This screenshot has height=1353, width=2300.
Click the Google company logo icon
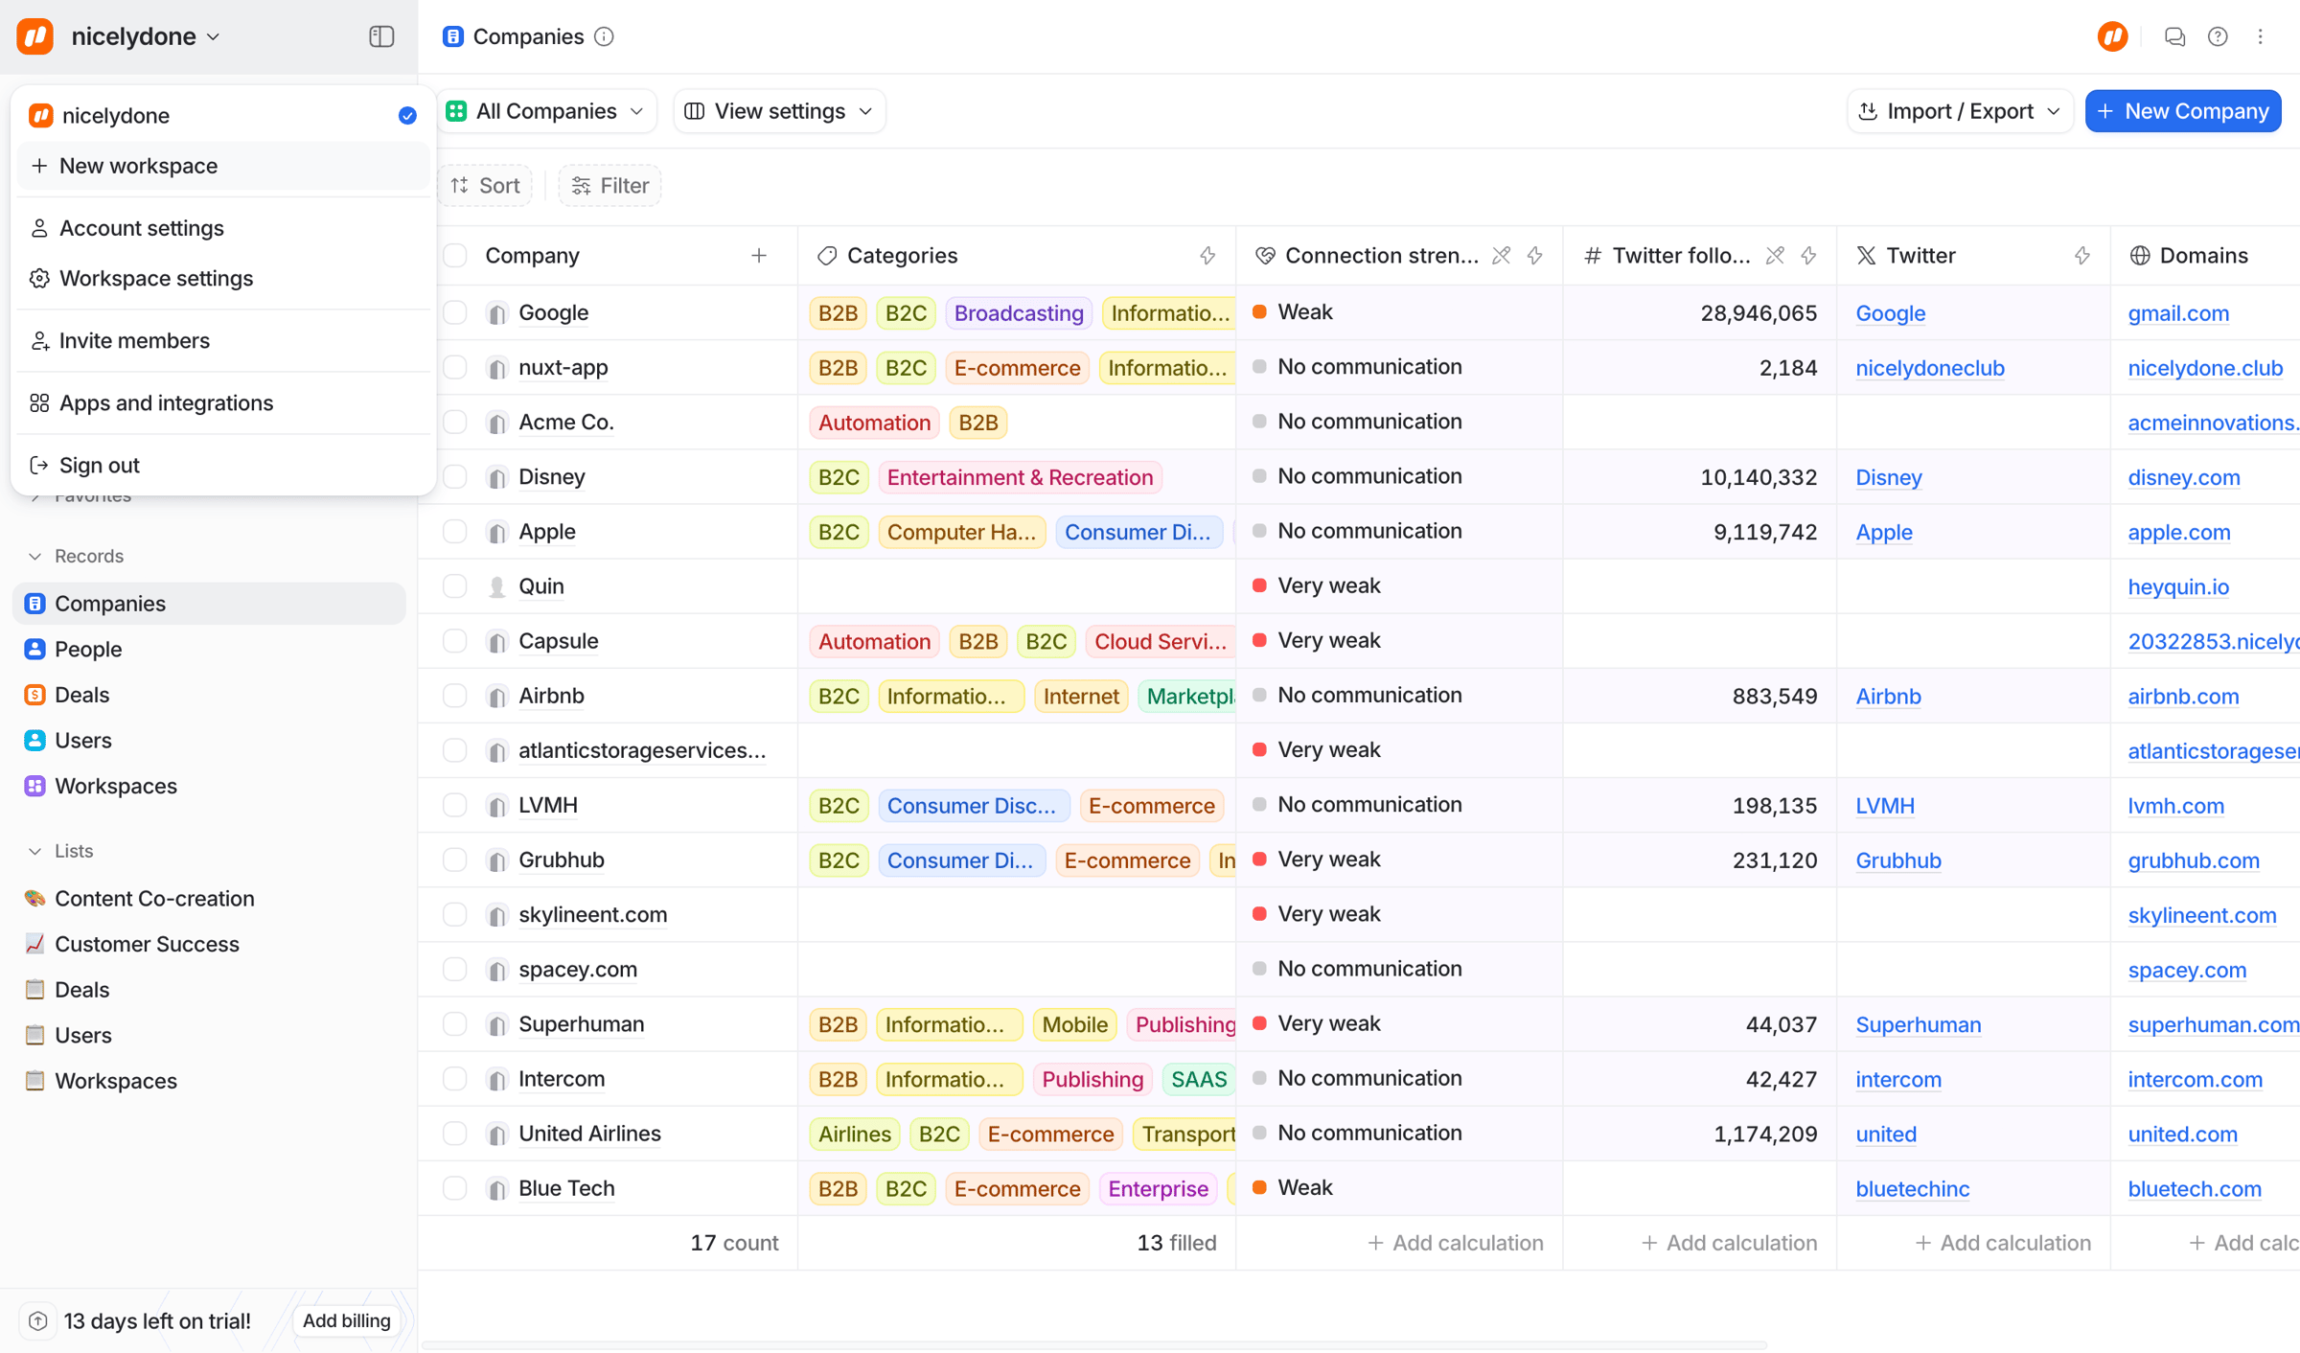(x=496, y=313)
